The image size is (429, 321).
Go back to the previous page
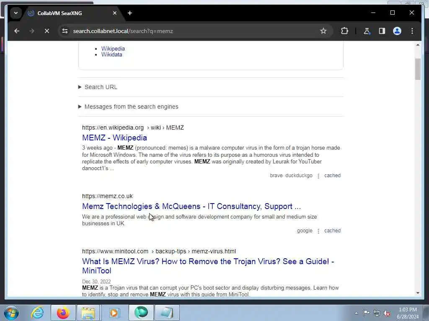point(17,31)
